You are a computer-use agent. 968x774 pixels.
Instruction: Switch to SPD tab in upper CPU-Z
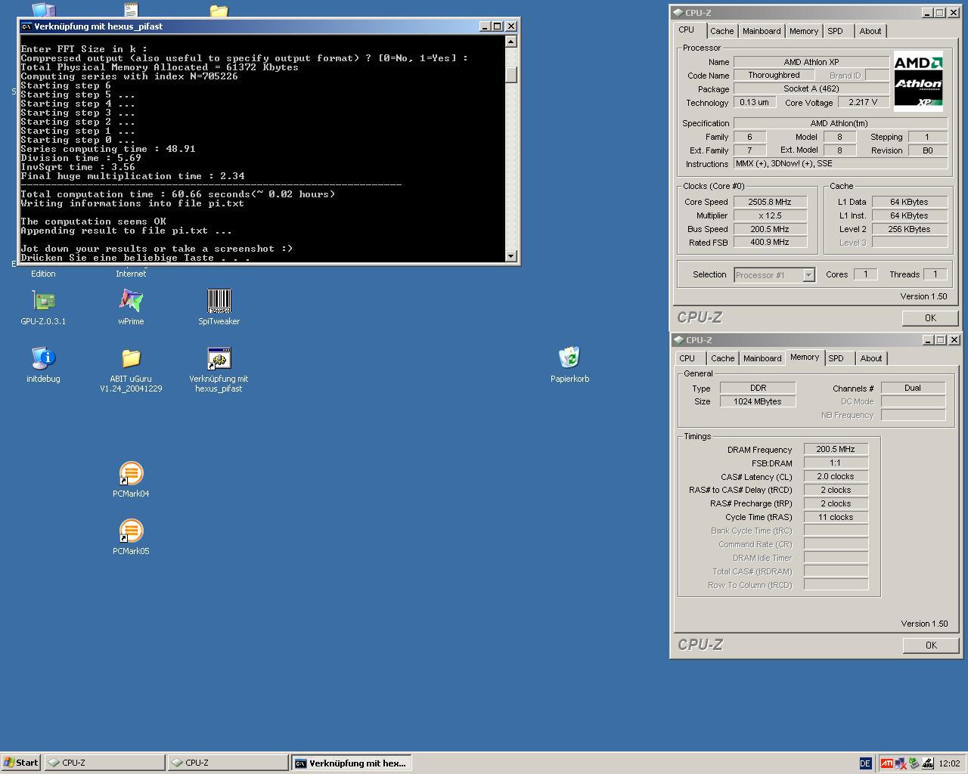point(835,31)
